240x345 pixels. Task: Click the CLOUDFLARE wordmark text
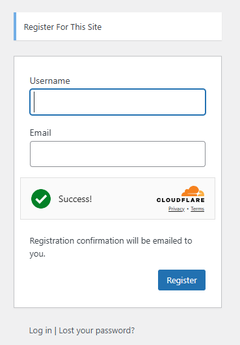181,200
